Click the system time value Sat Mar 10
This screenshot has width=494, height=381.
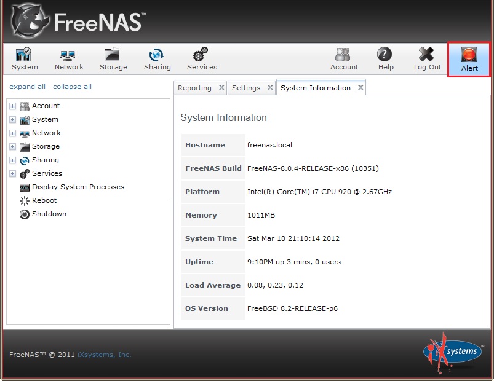click(x=293, y=238)
